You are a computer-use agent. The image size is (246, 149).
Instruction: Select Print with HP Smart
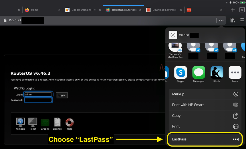tap(205, 105)
